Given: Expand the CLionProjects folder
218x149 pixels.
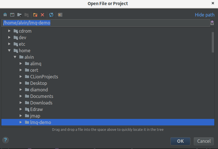Looking at the screenshot, I should click(x=21, y=77).
